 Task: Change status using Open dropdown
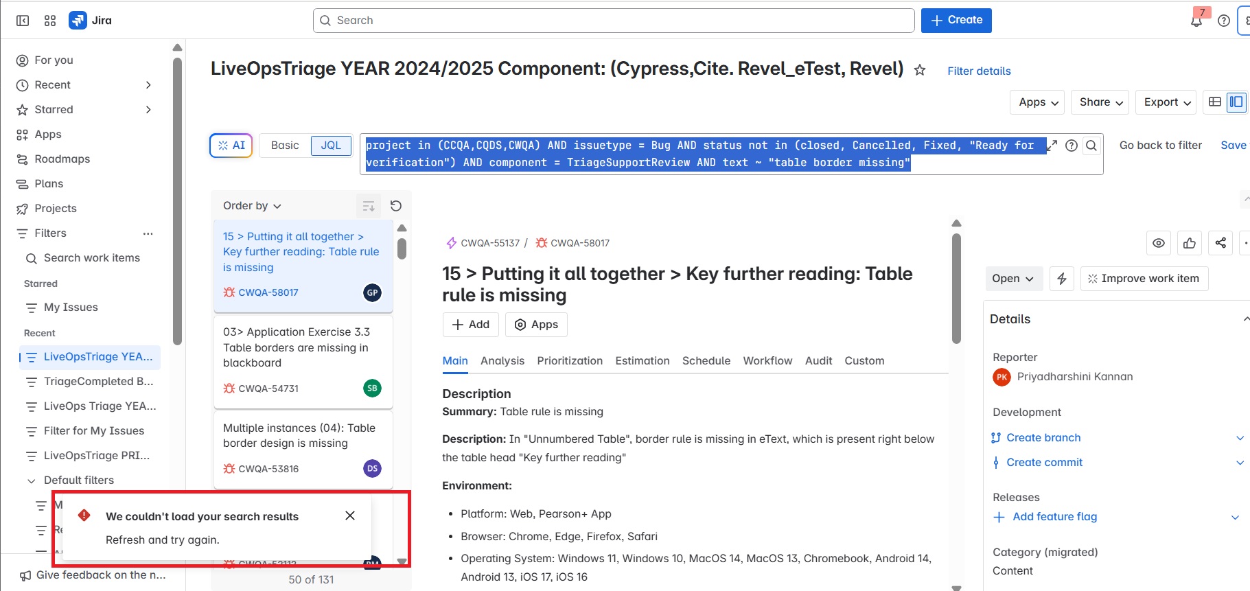(x=1012, y=278)
